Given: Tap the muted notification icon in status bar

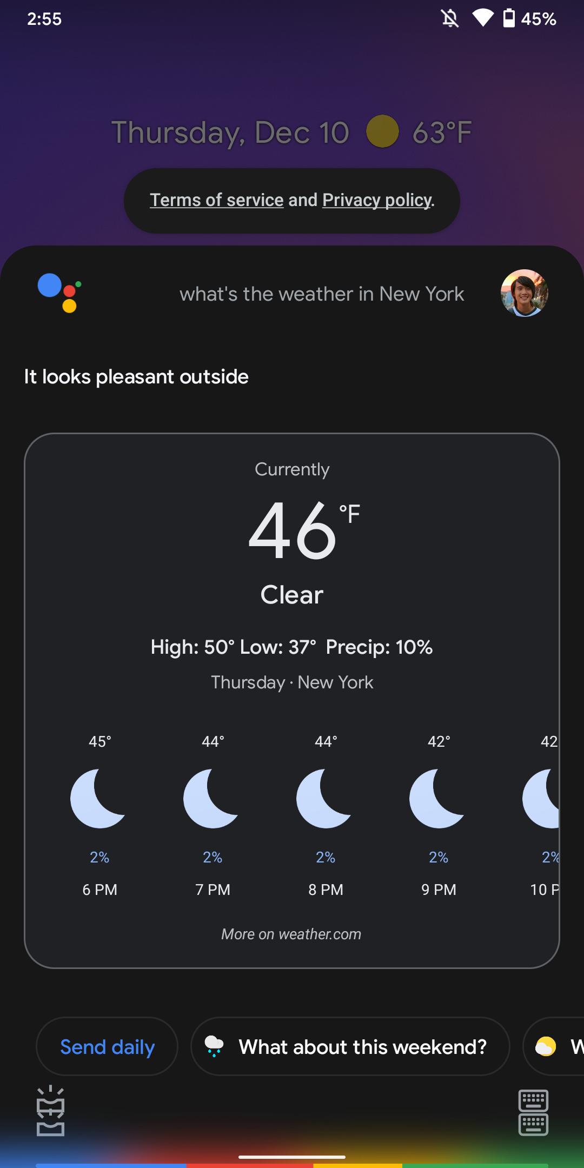Looking at the screenshot, I should tap(450, 19).
